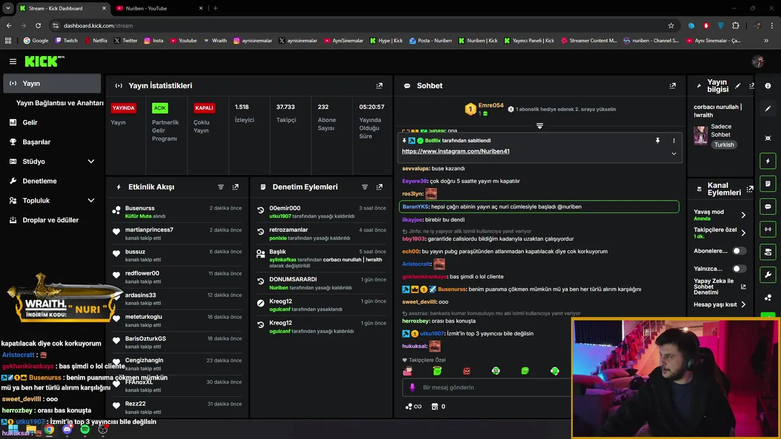
Task: Toggle the broadcast signal widget in right sidebar
Action: (x=768, y=229)
